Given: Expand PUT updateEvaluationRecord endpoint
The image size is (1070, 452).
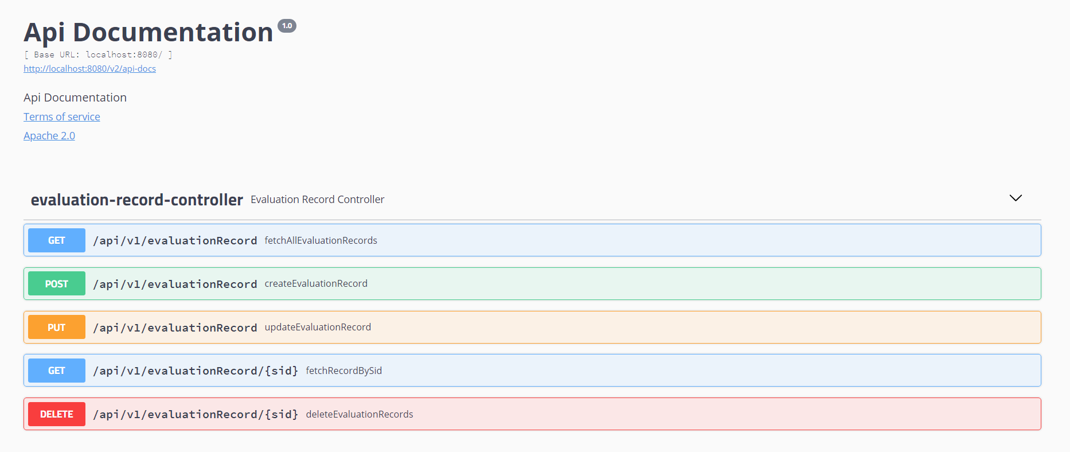Looking at the screenshot, I should point(532,328).
